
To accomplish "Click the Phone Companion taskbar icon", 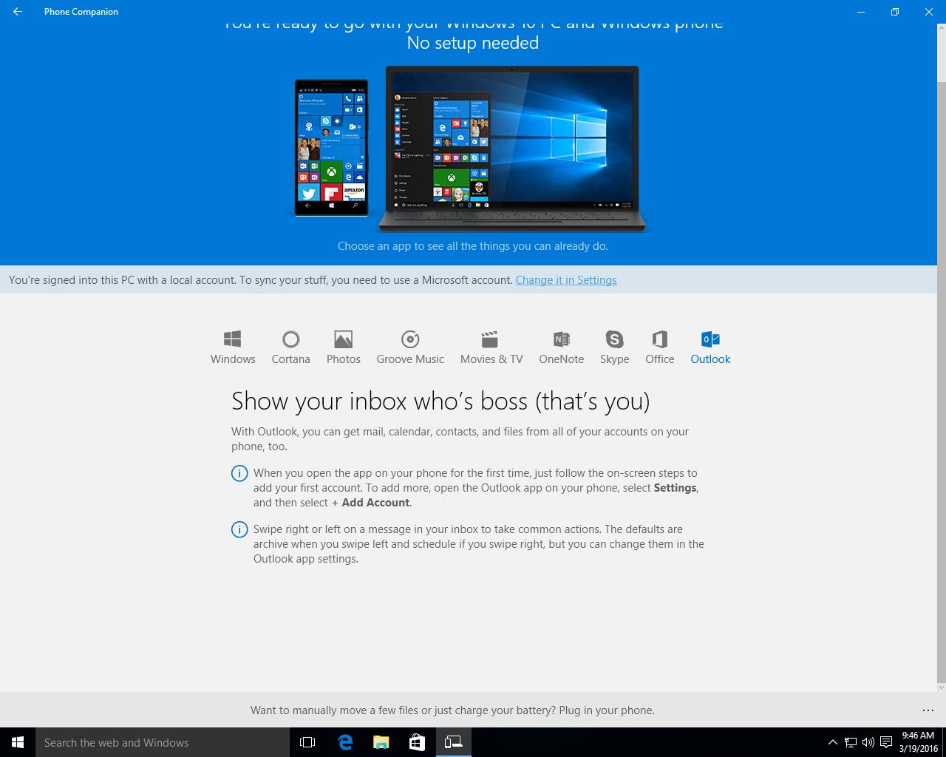I will [453, 742].
